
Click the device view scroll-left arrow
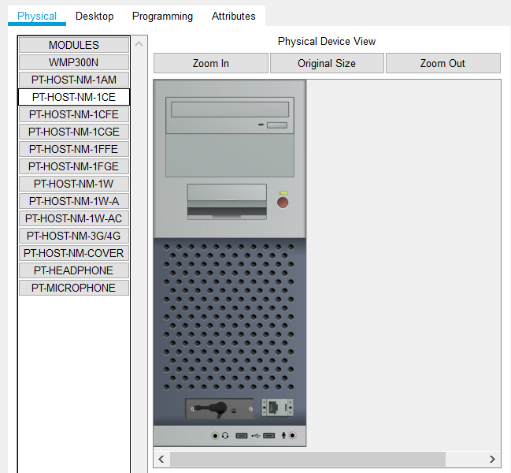[x=161, y=460]
